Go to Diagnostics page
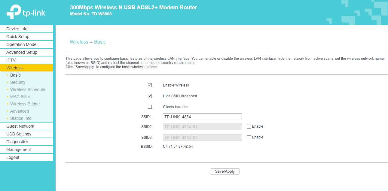388x191 pixels. pyautogui.click(x=26, y=142)
